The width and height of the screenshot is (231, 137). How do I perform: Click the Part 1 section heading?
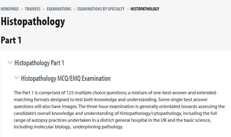[11, 40]
